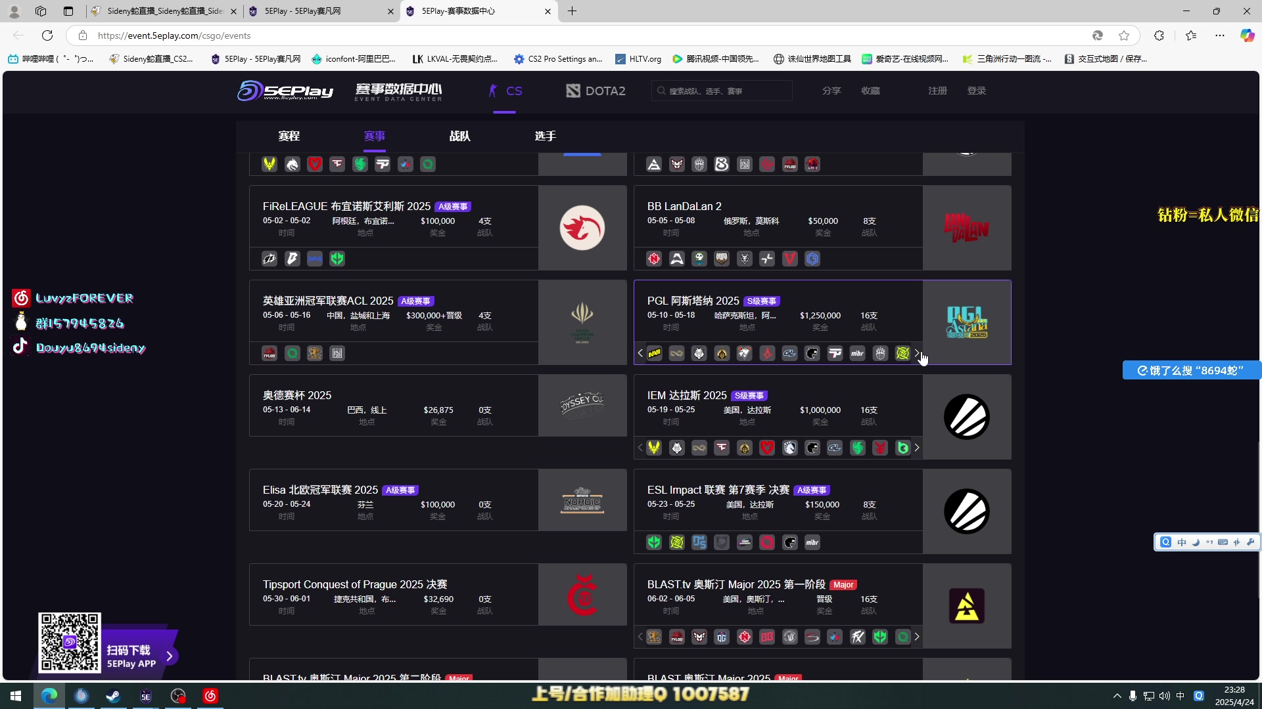This screenshot has width=1262, height=709.
Task: Open NetEase Cloud Music taskbar icon
Action: 210,696
